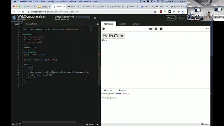Click the accessibility icon in Workshop toolbar

[156, 29]
